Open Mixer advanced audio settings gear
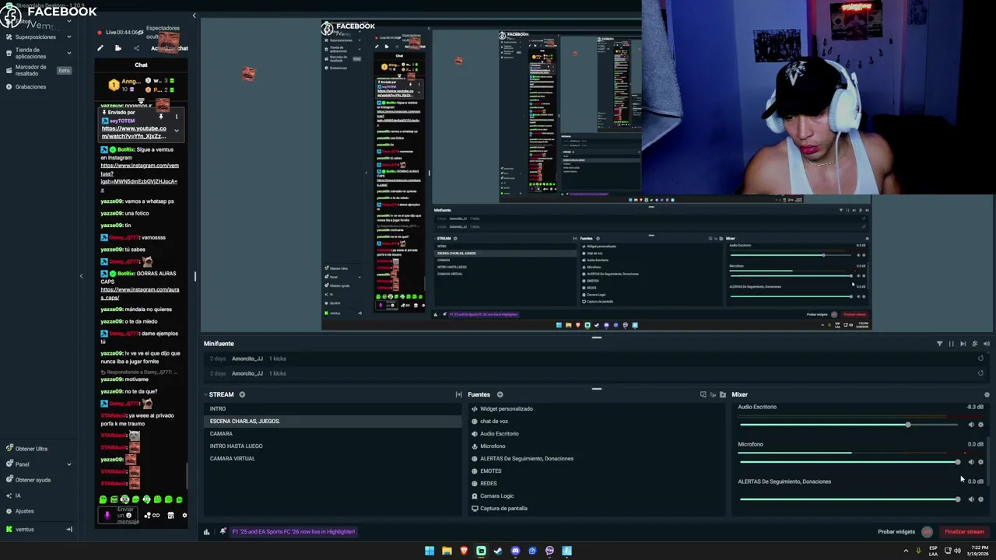The width and height of the screenshot is (996, 560). click(x=987, y=394)
